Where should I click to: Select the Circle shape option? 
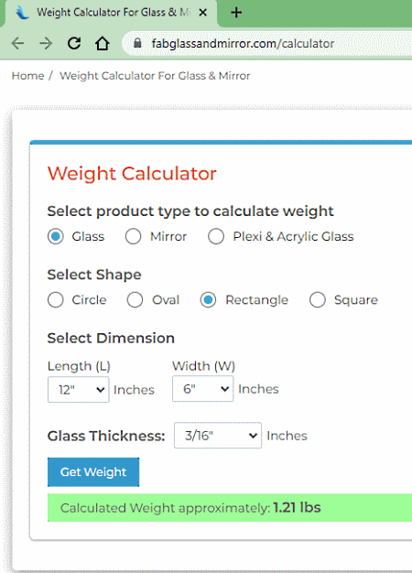[56, 300]
